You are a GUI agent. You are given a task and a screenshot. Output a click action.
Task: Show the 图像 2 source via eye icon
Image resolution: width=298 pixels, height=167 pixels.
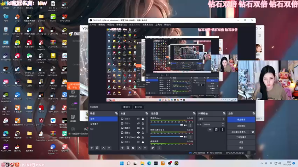[138, 142]
